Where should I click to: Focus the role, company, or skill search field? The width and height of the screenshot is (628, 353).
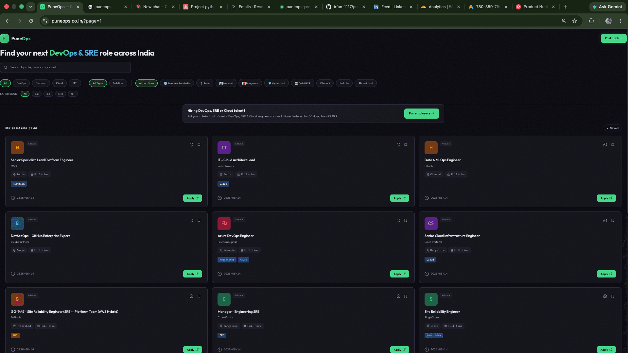(65, 67)
